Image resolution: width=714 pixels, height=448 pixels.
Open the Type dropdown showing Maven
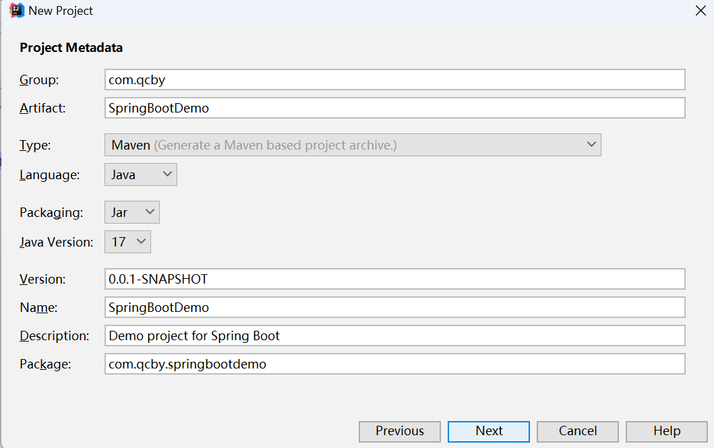click(353, 145)
